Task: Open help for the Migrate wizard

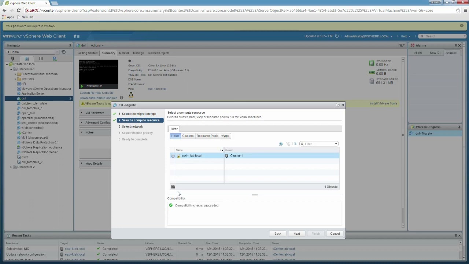Action: (x=337, y=105)
